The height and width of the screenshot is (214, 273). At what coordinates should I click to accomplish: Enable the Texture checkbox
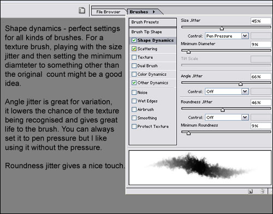click(134, 57)
